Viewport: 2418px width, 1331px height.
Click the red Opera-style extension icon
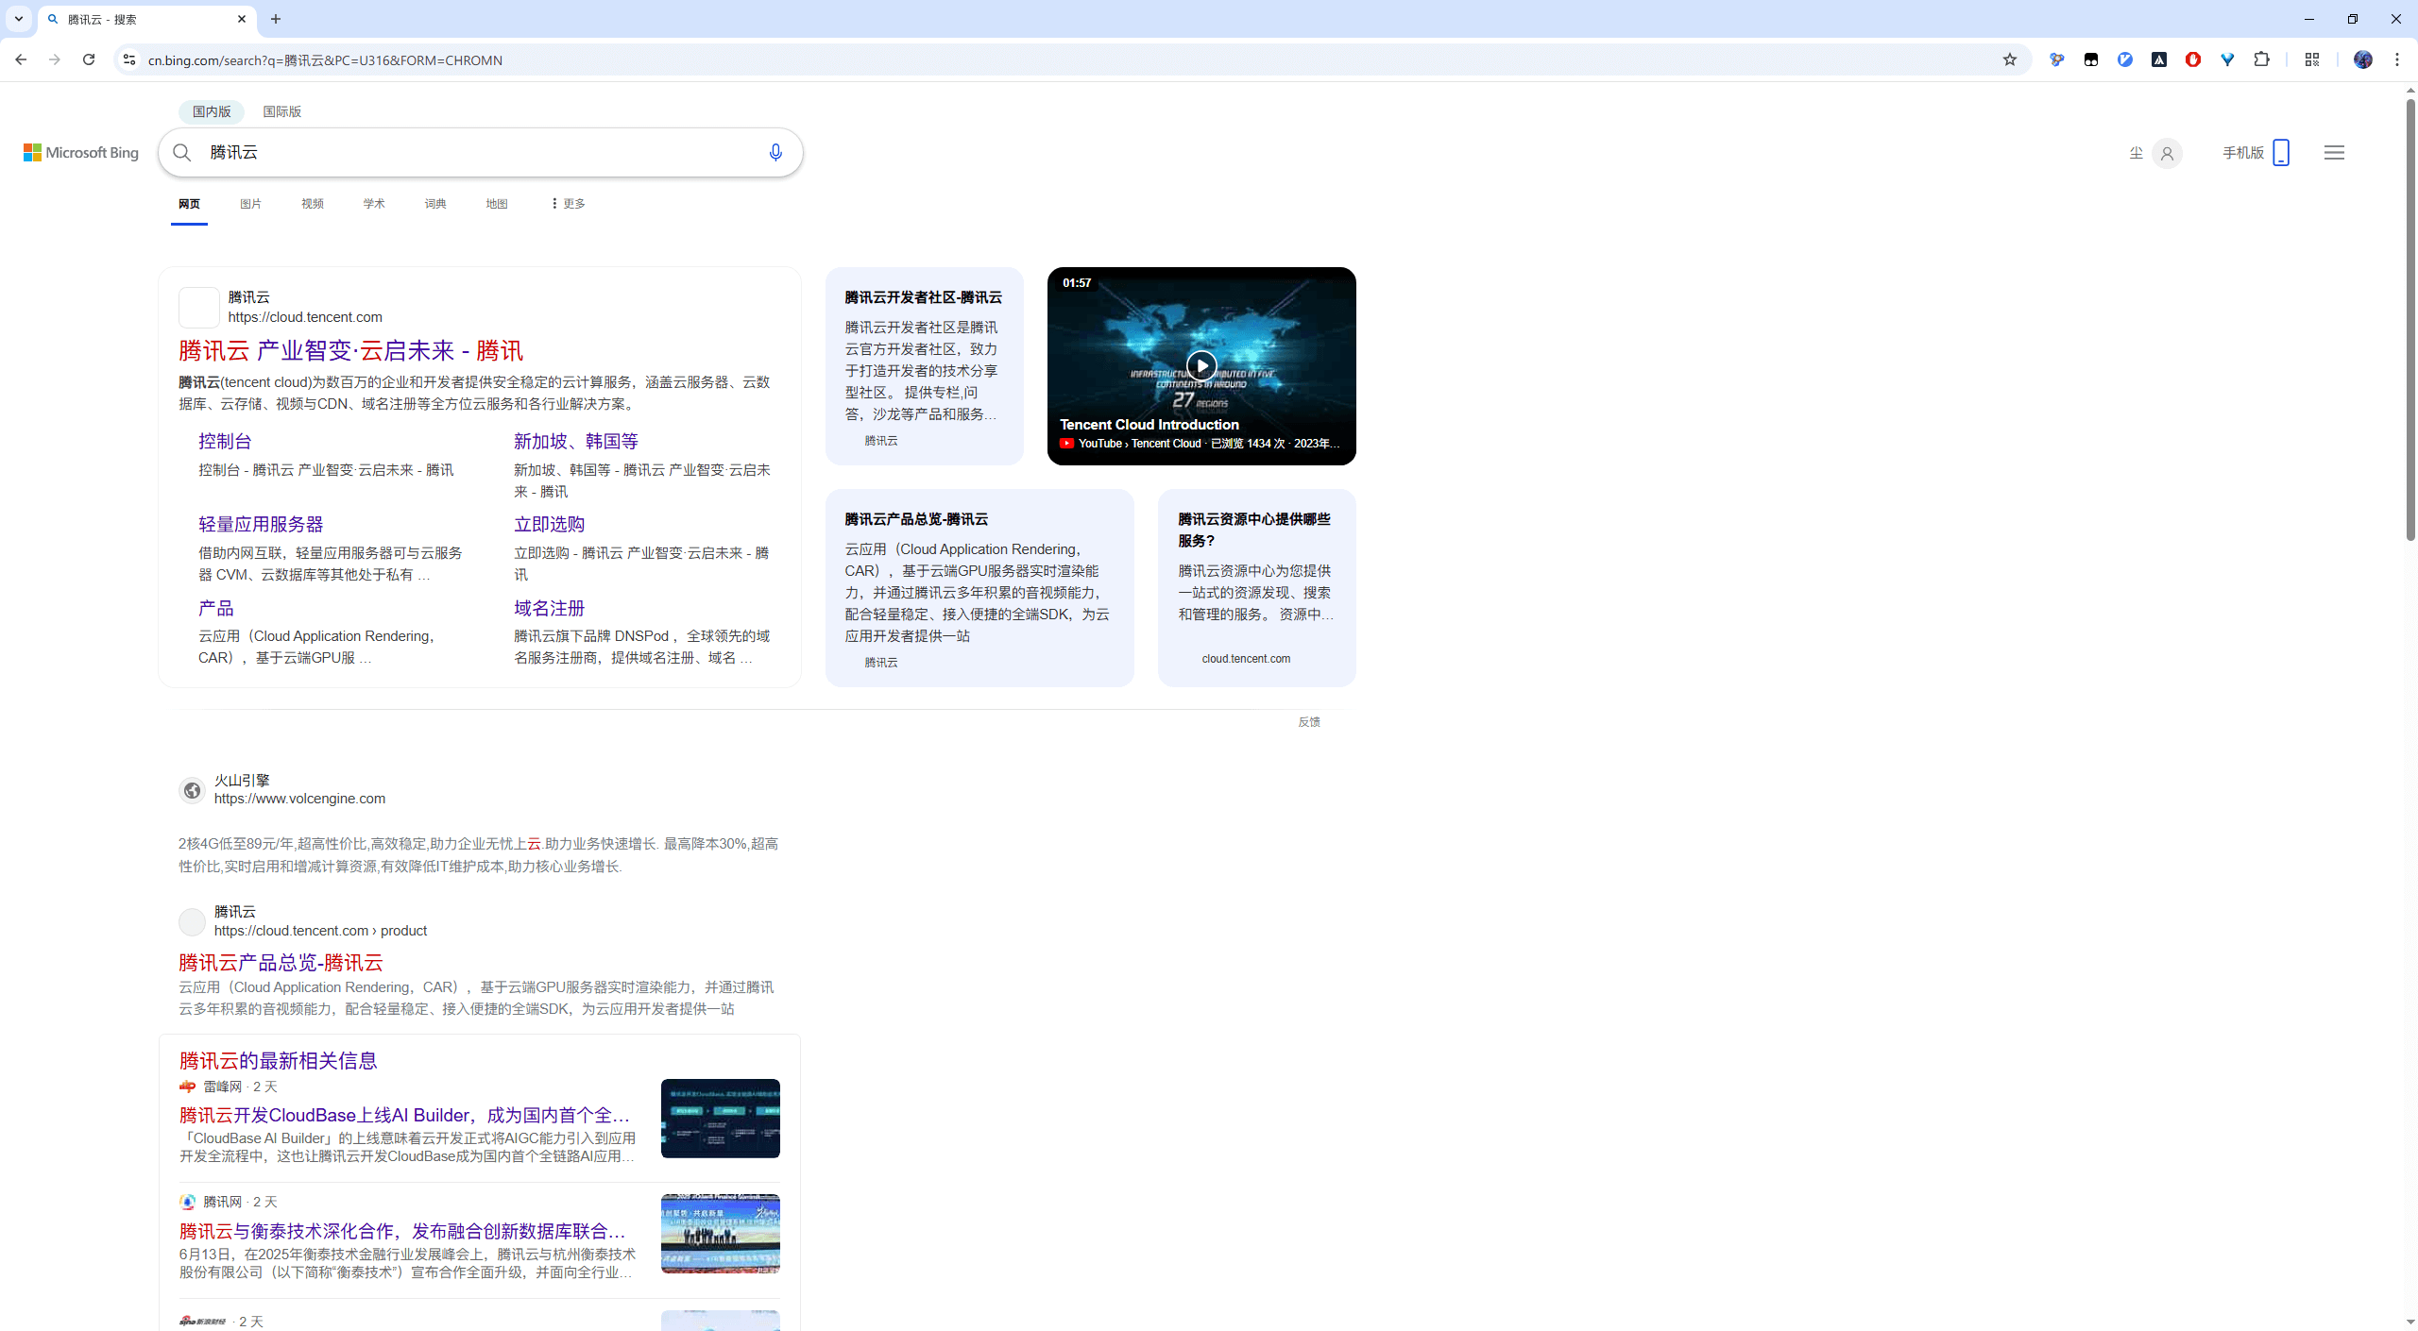pos(2193,59)
